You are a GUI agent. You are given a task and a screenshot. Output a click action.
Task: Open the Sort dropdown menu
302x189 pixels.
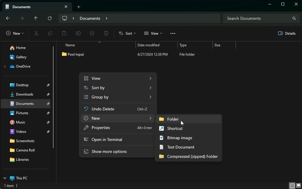127,33
